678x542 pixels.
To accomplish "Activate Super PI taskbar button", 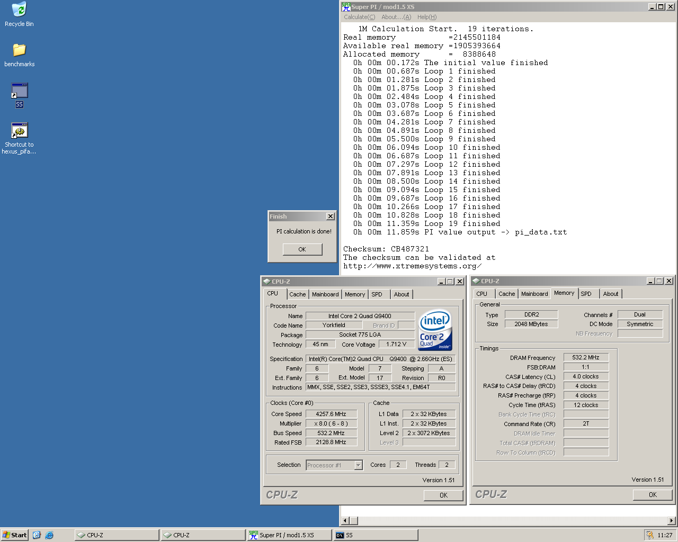I will coord(289,535).
